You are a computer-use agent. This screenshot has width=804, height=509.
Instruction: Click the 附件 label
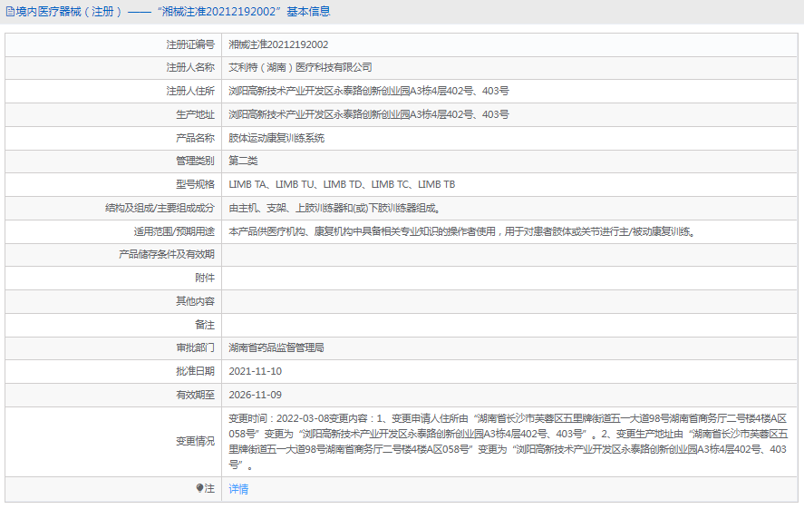(x=205, y=278)
